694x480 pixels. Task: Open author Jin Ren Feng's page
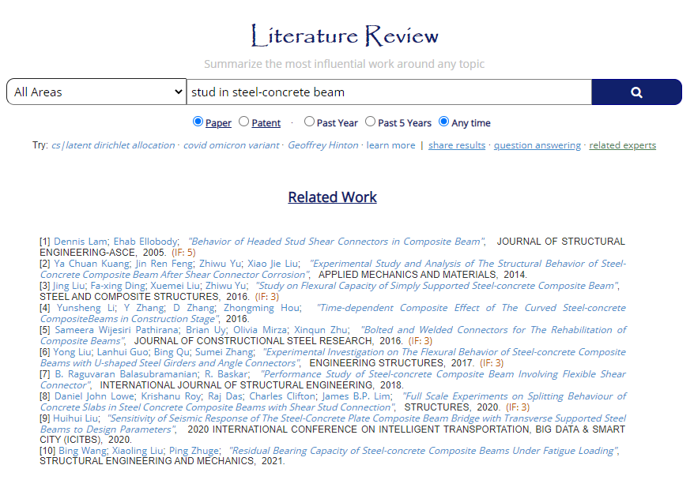164,264
